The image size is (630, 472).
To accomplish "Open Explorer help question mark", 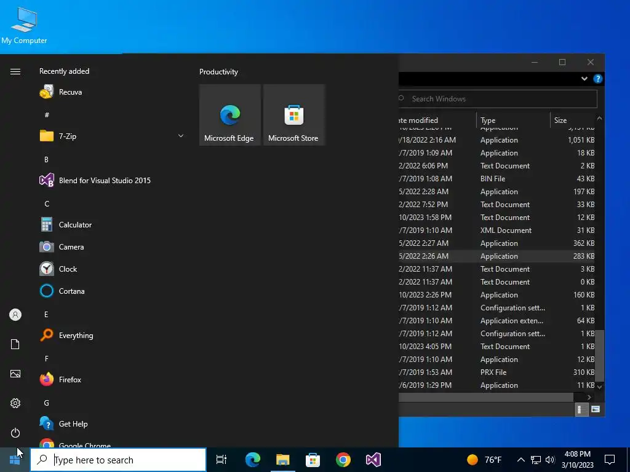I will point(598,79).
